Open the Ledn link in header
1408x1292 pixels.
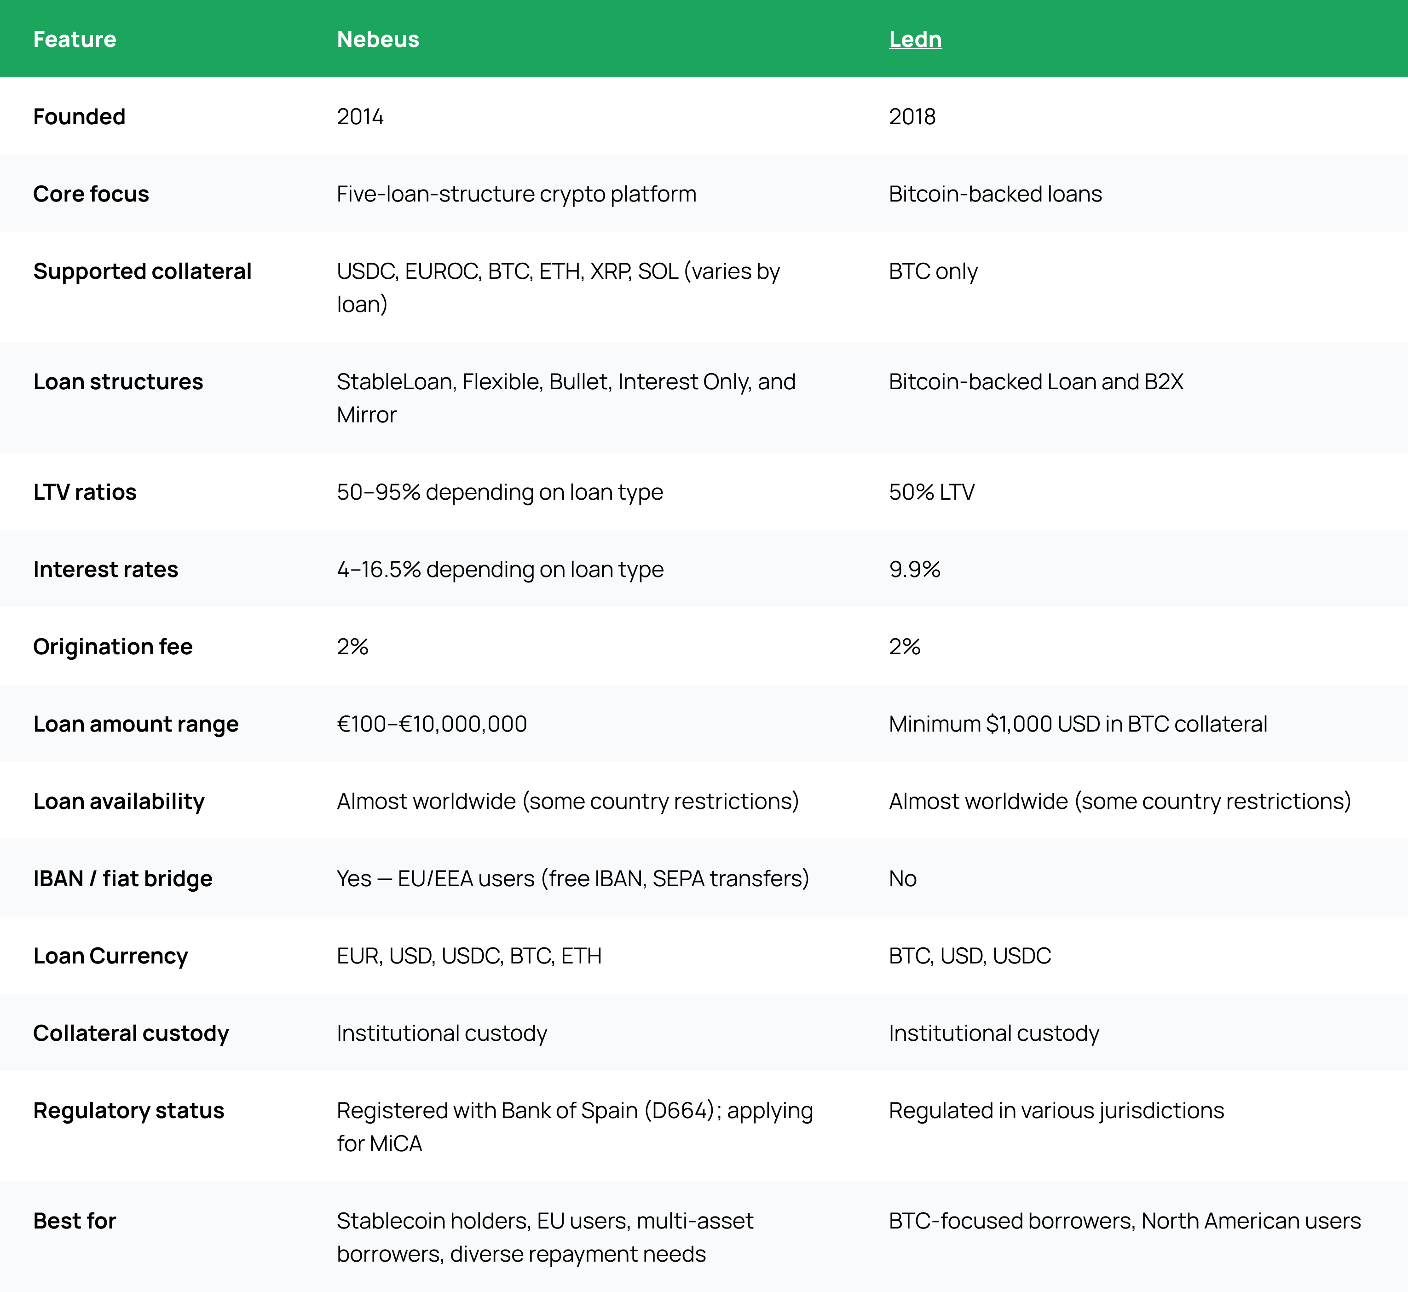pos(914,39)
